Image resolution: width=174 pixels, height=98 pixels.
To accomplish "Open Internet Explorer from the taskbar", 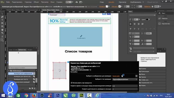I will click(97, 95).
